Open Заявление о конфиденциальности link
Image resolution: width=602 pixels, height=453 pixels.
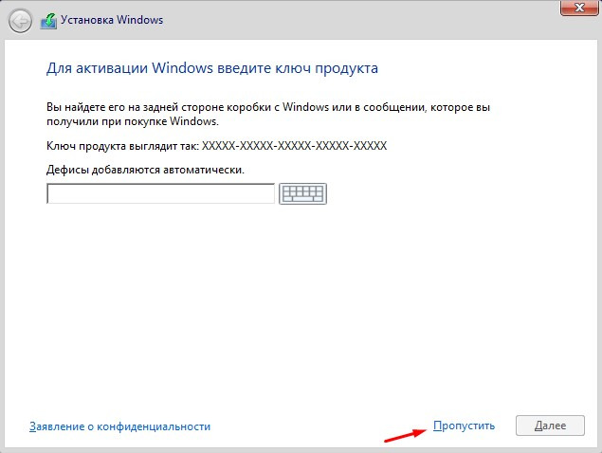[x=119, y=426]
